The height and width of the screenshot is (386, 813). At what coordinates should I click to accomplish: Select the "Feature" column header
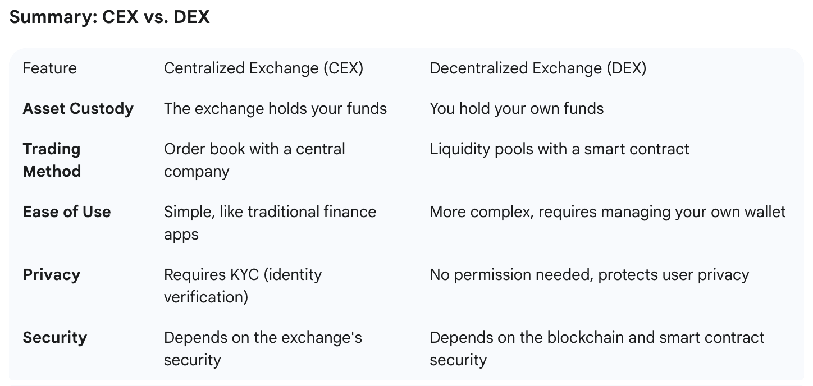tap(49, 68)
